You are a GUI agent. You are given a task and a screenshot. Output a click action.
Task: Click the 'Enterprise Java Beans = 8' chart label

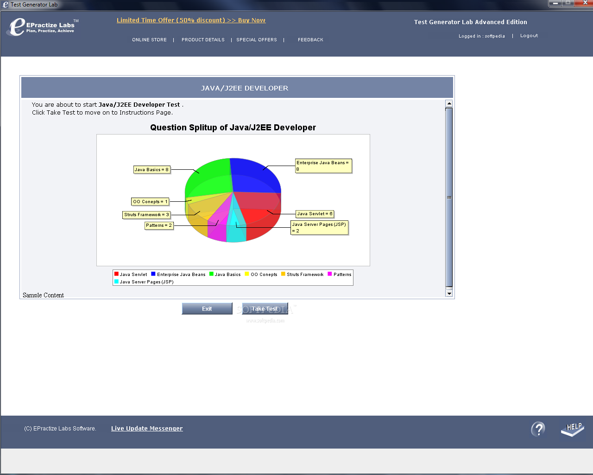[323, 166]
